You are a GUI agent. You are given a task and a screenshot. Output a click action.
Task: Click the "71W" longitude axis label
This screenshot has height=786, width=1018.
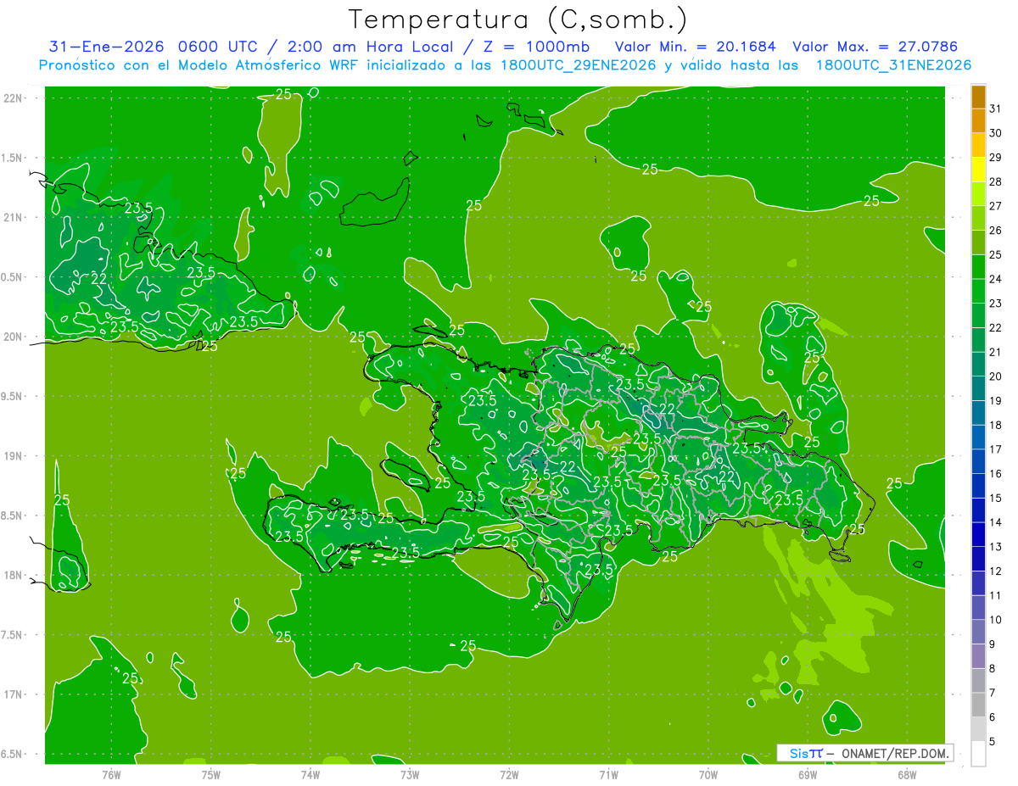608,774
